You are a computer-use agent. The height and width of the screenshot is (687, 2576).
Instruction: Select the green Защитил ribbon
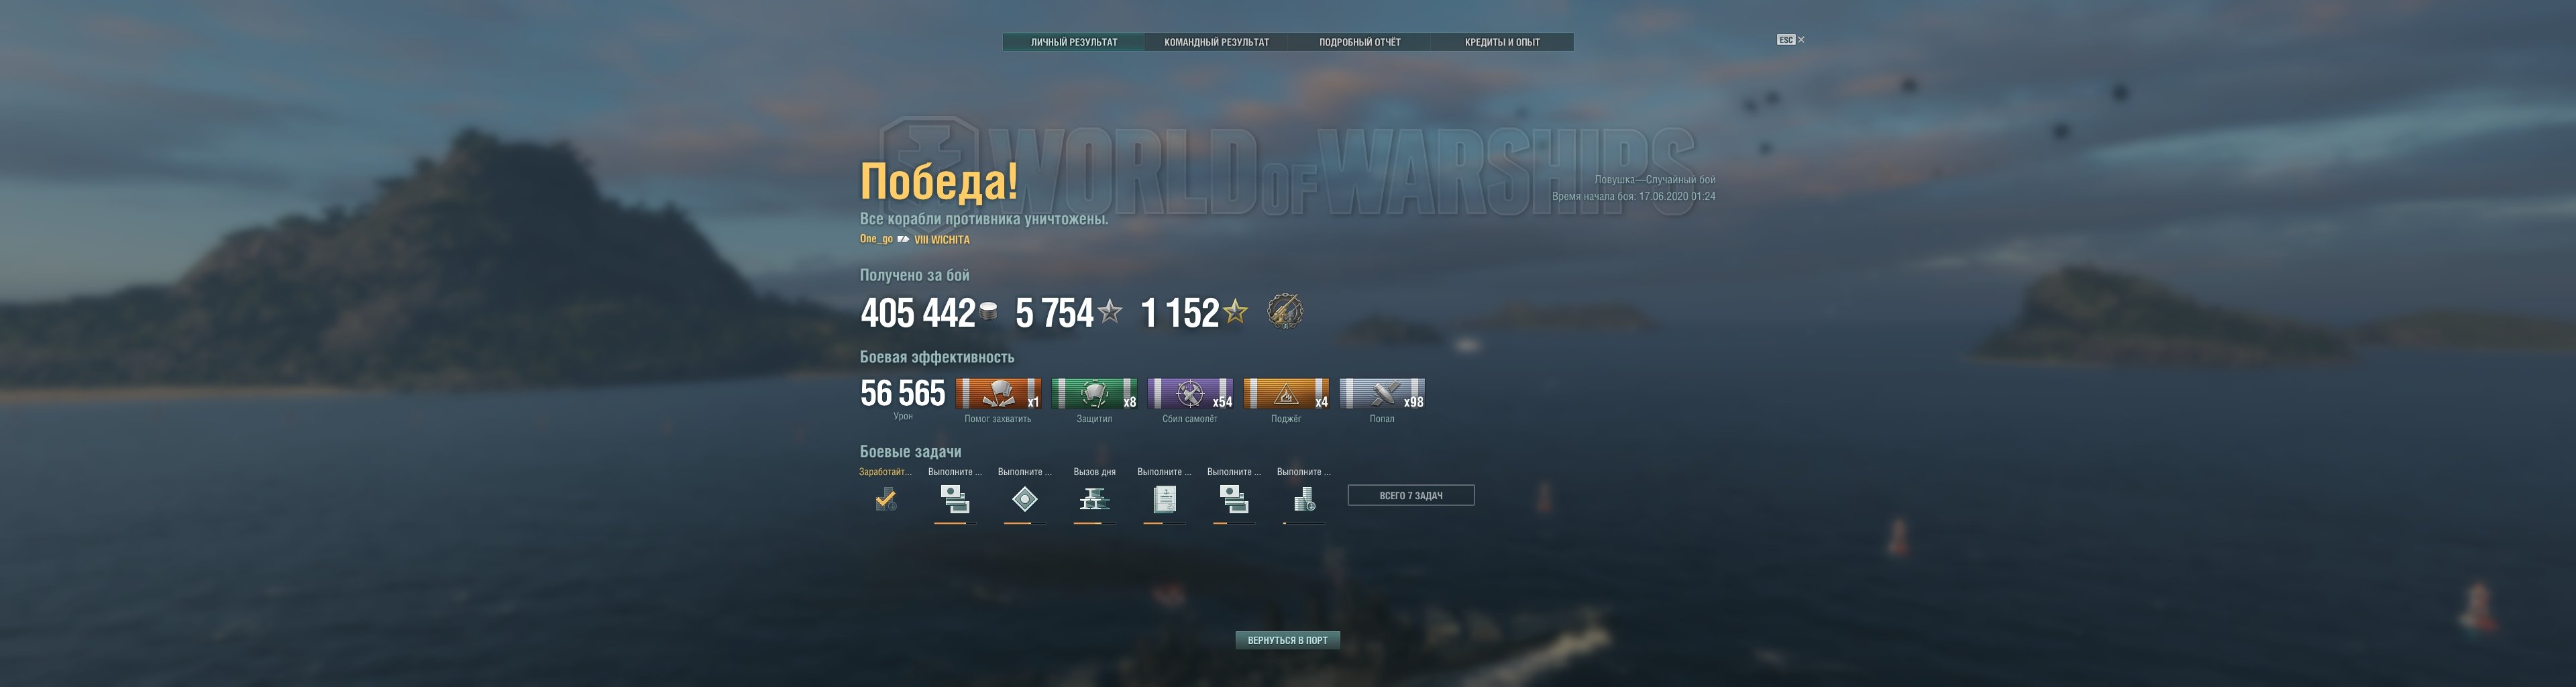coord(1094,394)
